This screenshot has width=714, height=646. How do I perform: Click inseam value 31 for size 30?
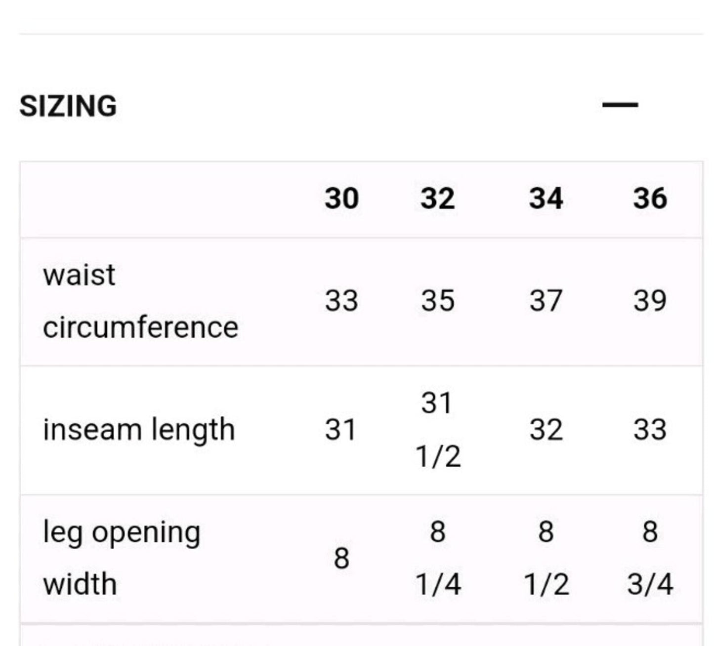coord(340,430)
